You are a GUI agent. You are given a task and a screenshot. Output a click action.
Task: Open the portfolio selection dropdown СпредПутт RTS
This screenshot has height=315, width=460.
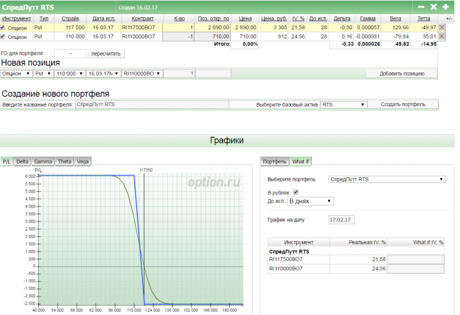tap(386, 180)
